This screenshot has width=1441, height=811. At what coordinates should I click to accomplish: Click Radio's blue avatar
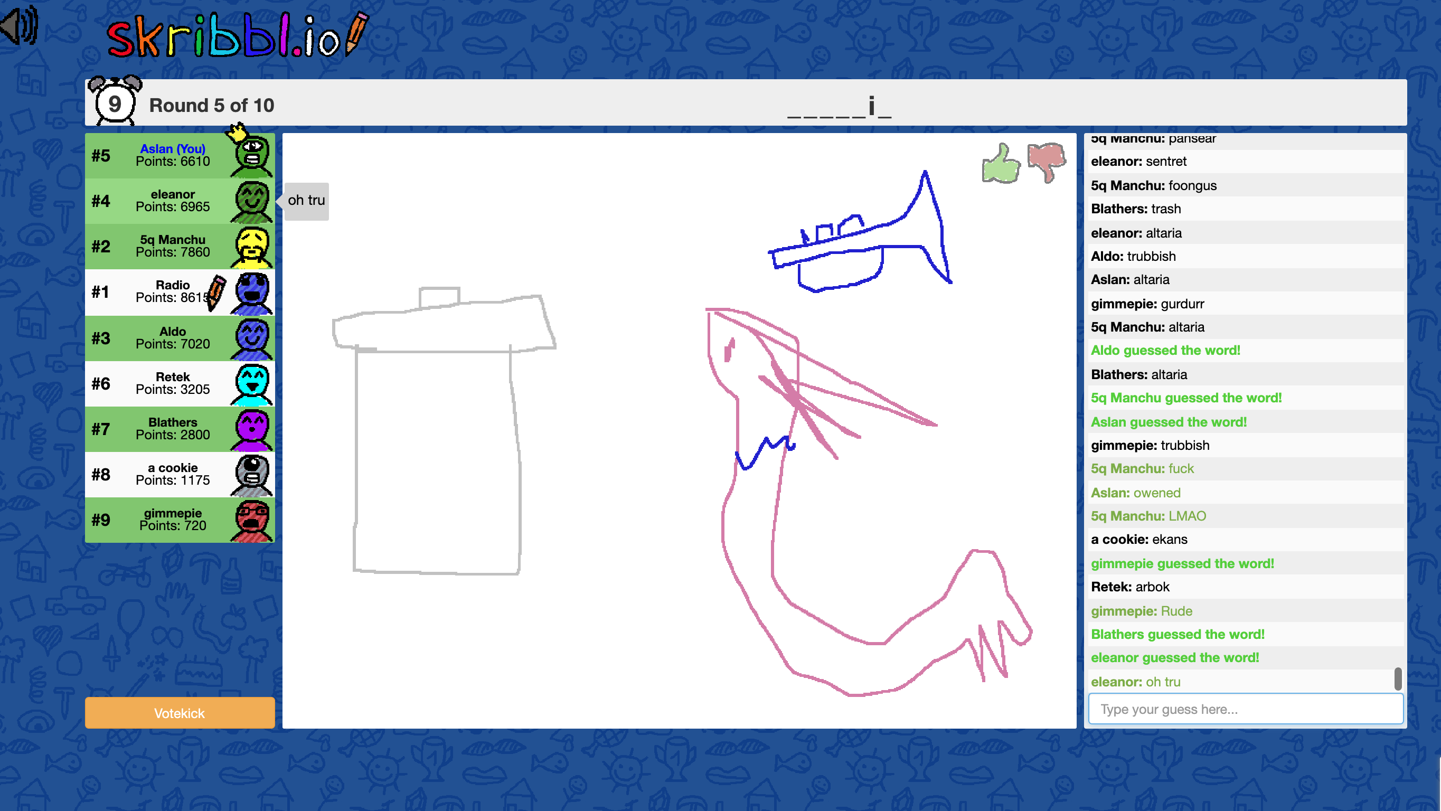click(252, 293)
